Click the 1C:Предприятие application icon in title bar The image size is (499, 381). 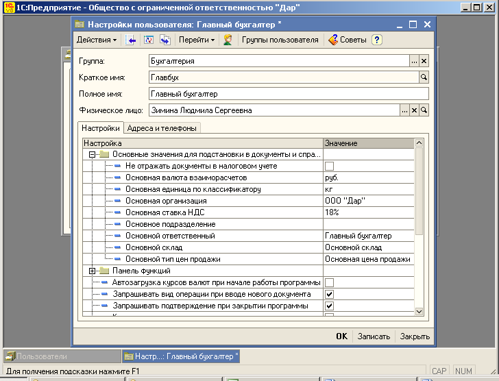[x=10, y=8]
